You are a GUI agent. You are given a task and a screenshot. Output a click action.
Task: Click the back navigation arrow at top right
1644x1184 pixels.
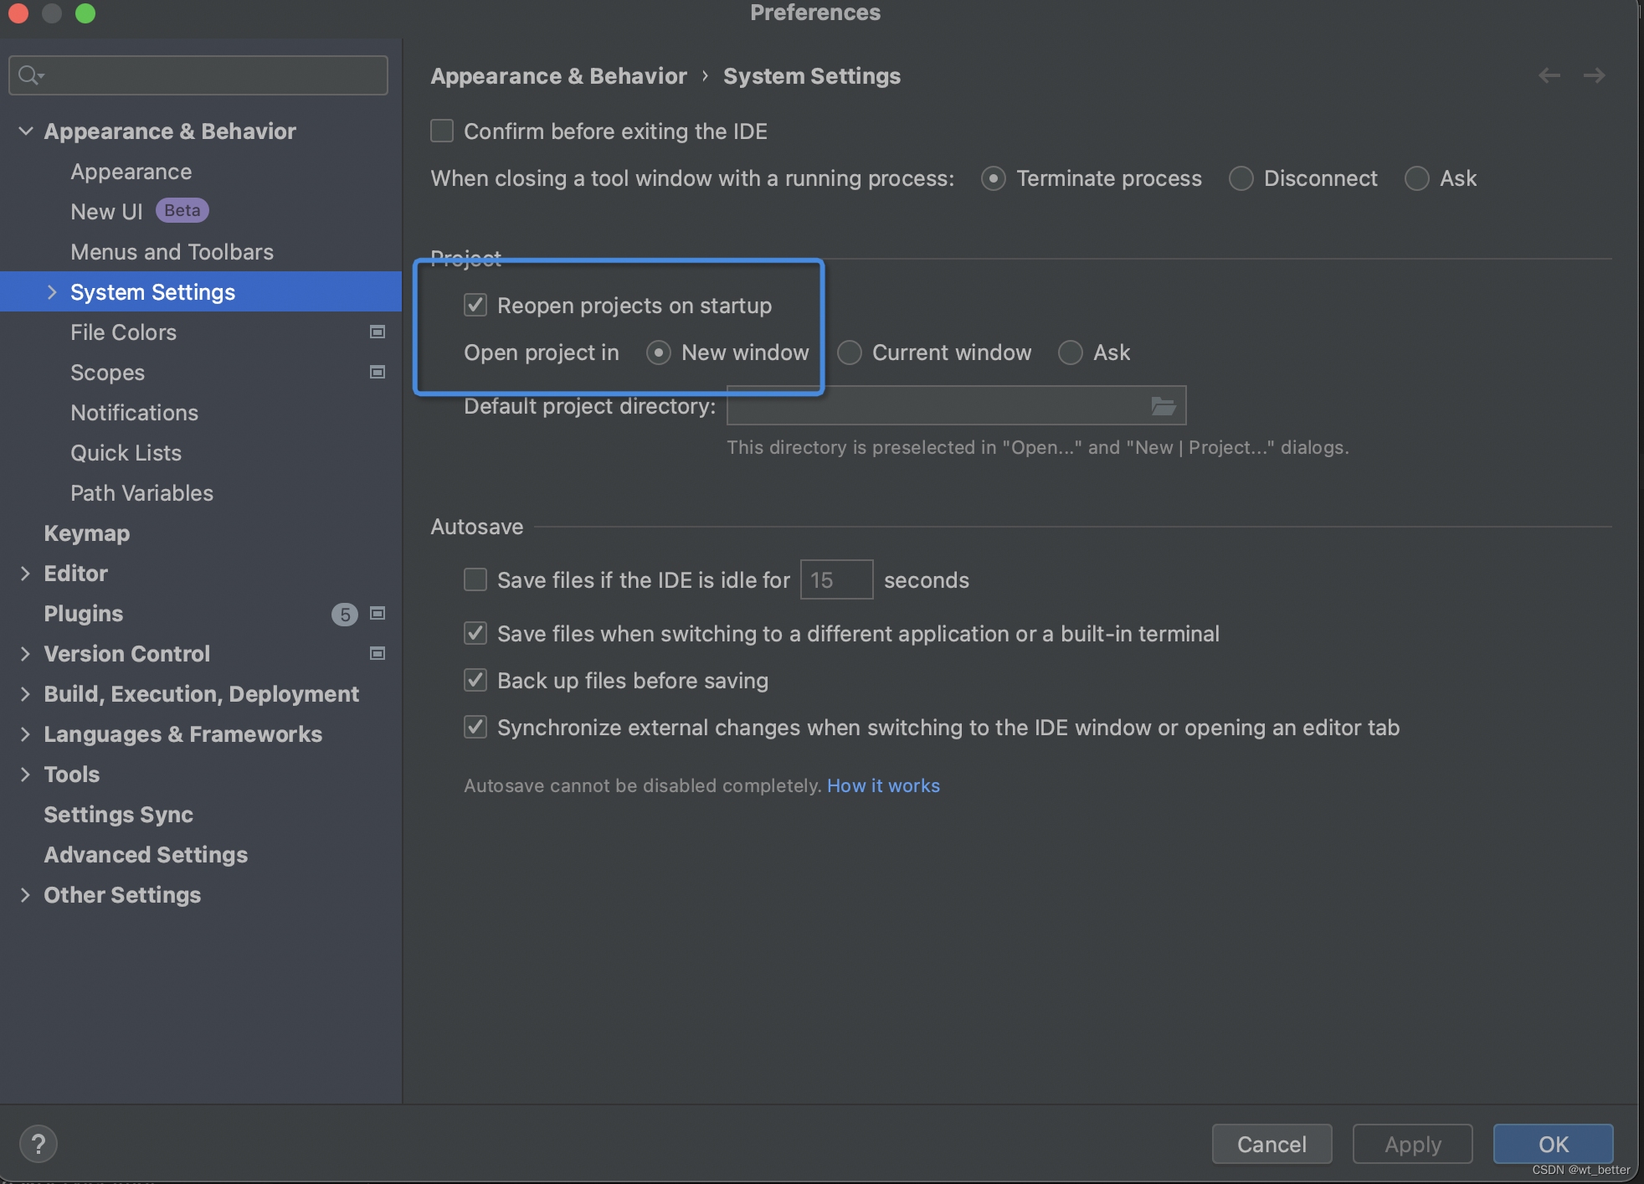pos(1549,75)
